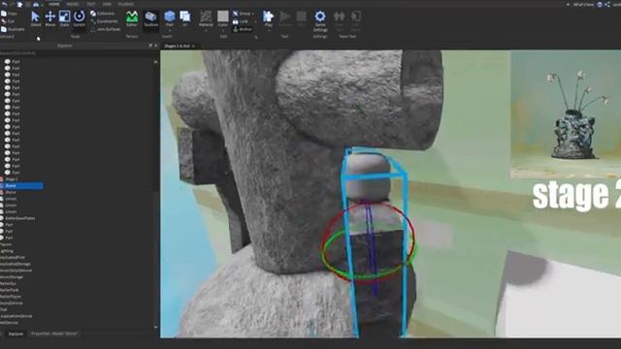Switch to the TEST ribbon tab
621x349 pixels.
(91, 4)
